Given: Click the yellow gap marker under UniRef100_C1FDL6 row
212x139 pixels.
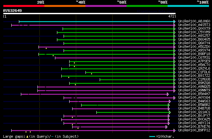Looking at the screenshot, I should (x=91, y=74).
